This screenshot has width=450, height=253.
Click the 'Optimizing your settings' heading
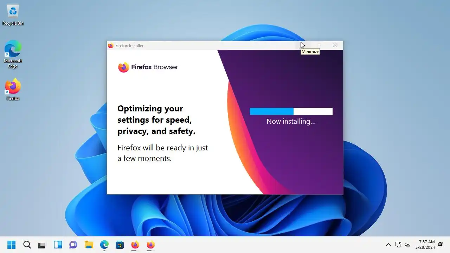pyautogui.click(x=156, y=120)
